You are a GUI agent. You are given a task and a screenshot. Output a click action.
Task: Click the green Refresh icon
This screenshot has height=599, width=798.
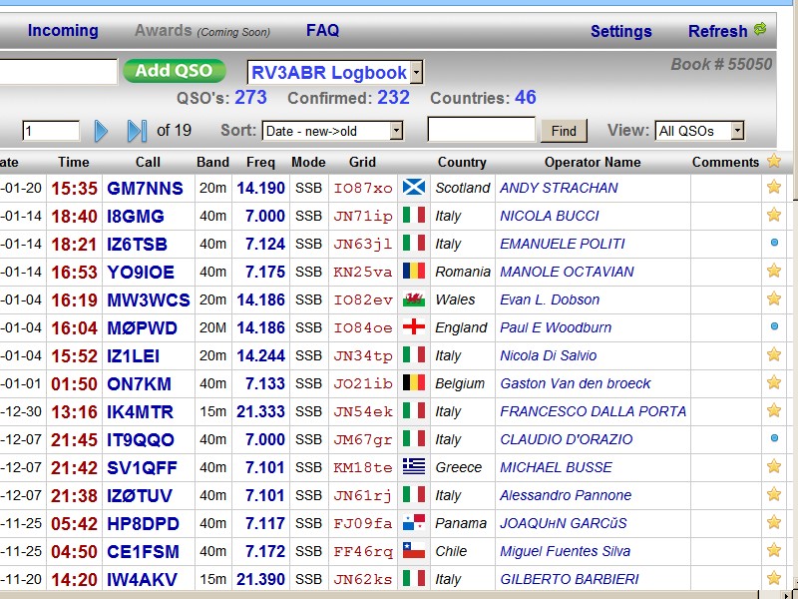click(x=760, y=30)
